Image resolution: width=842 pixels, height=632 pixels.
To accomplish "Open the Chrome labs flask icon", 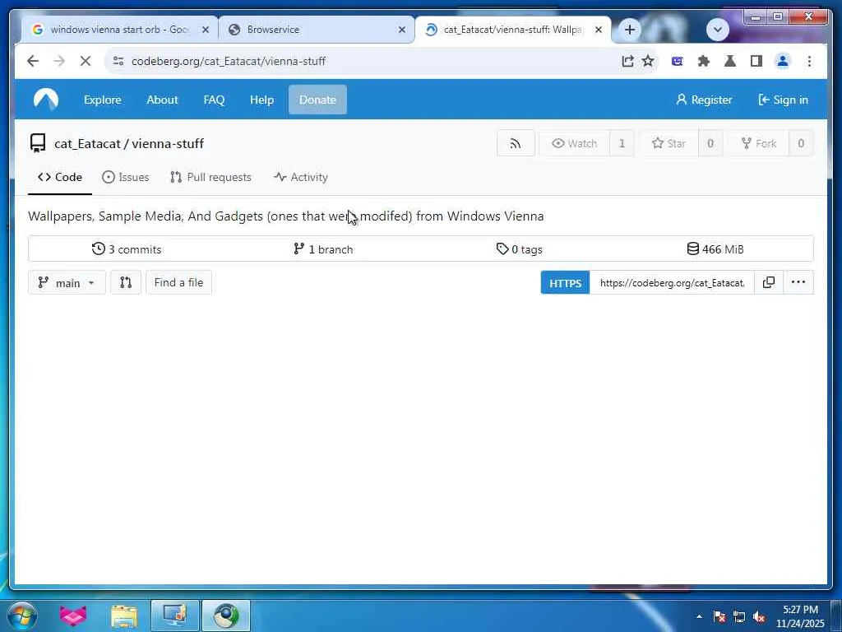I will (730, 61).
